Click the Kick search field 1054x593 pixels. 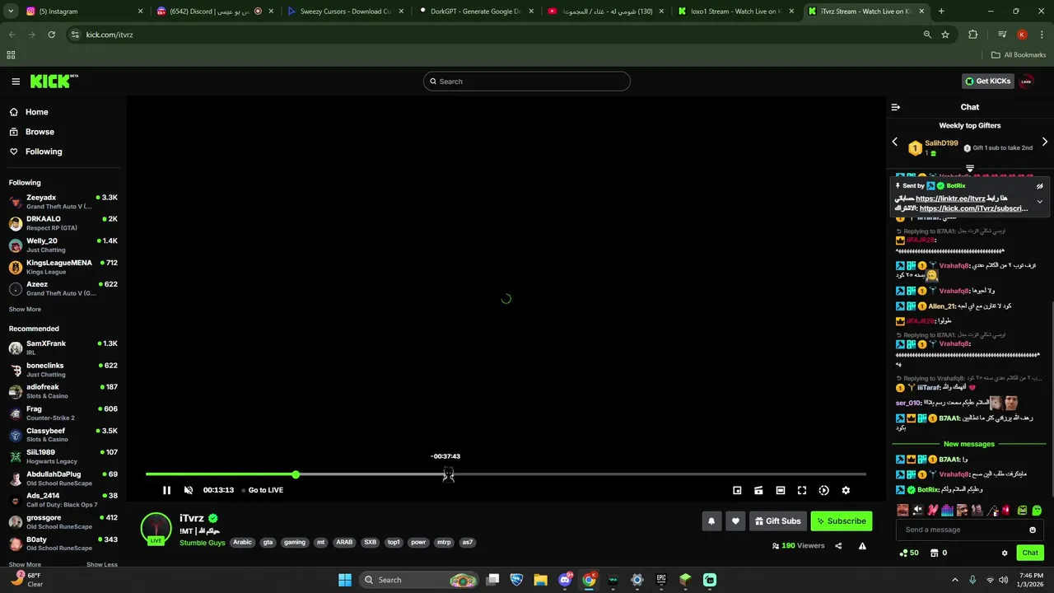pyautogui.click(x=527, y=81)
